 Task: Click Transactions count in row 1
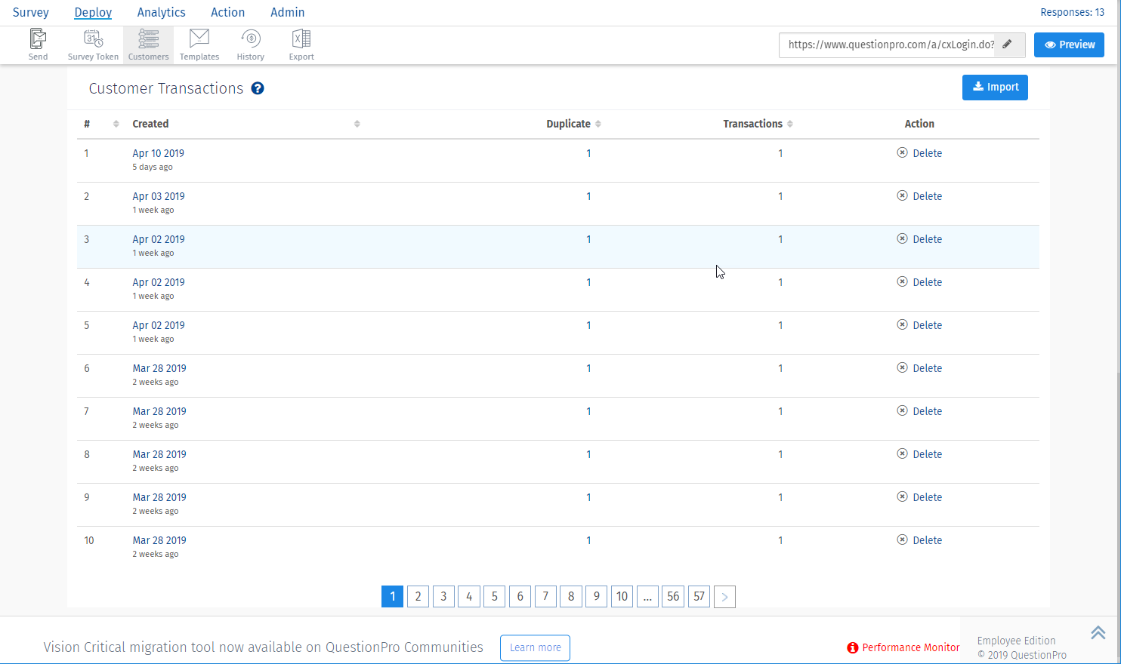pos(780,153)
